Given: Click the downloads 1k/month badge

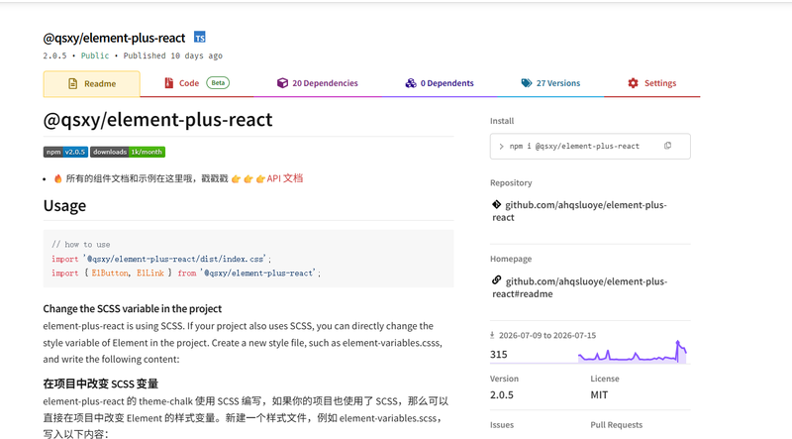Looking at the screenshot, I should pos(128,152).
